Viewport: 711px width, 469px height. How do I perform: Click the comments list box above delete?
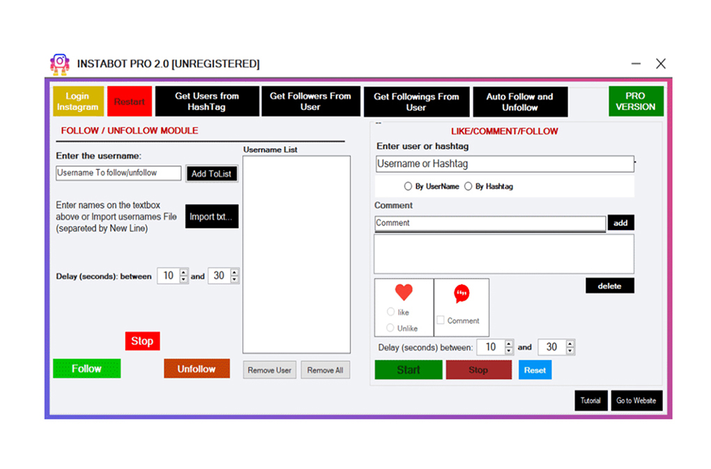click(504, 254)
